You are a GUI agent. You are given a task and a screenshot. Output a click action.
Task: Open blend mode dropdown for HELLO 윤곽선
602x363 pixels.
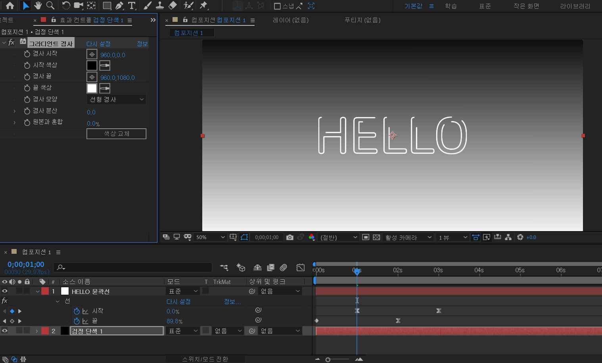tap(182, 291)
